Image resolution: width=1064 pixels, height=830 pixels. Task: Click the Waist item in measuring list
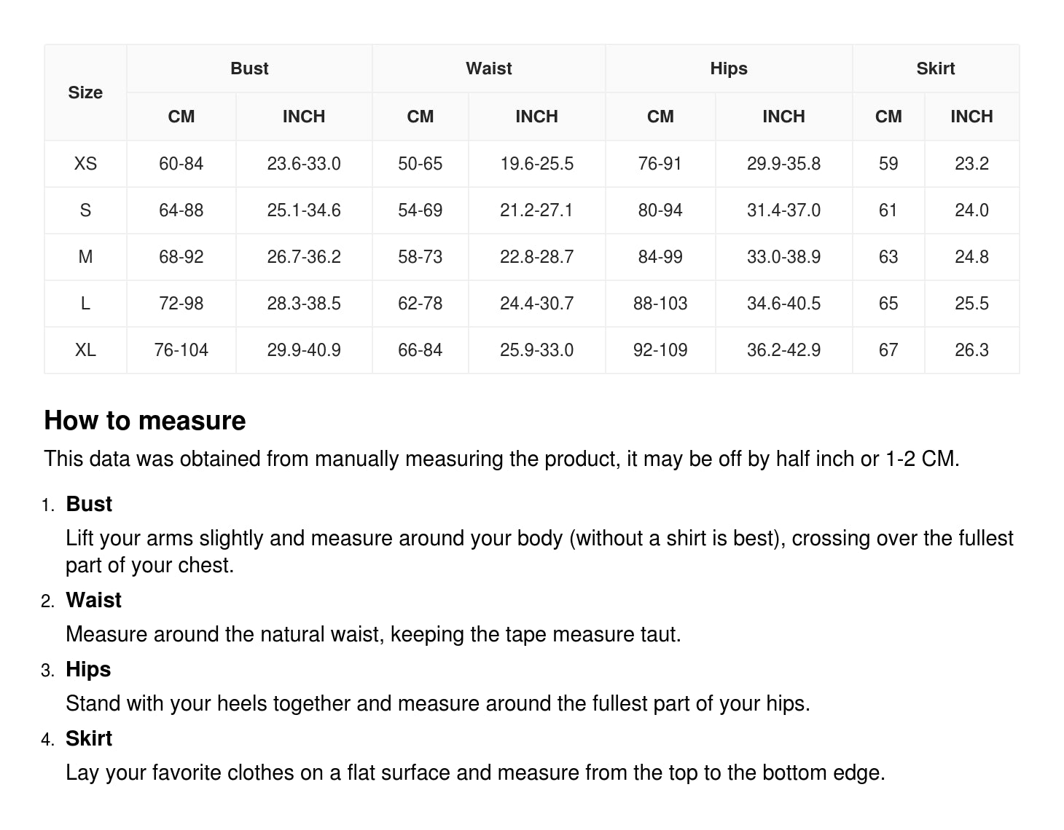pyautogui.click(x=93, y=600)
